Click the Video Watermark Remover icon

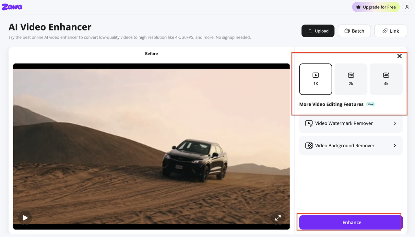click(309, 123)
